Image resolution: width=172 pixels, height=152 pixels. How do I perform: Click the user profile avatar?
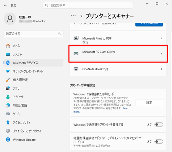click(x=10, y=19)
